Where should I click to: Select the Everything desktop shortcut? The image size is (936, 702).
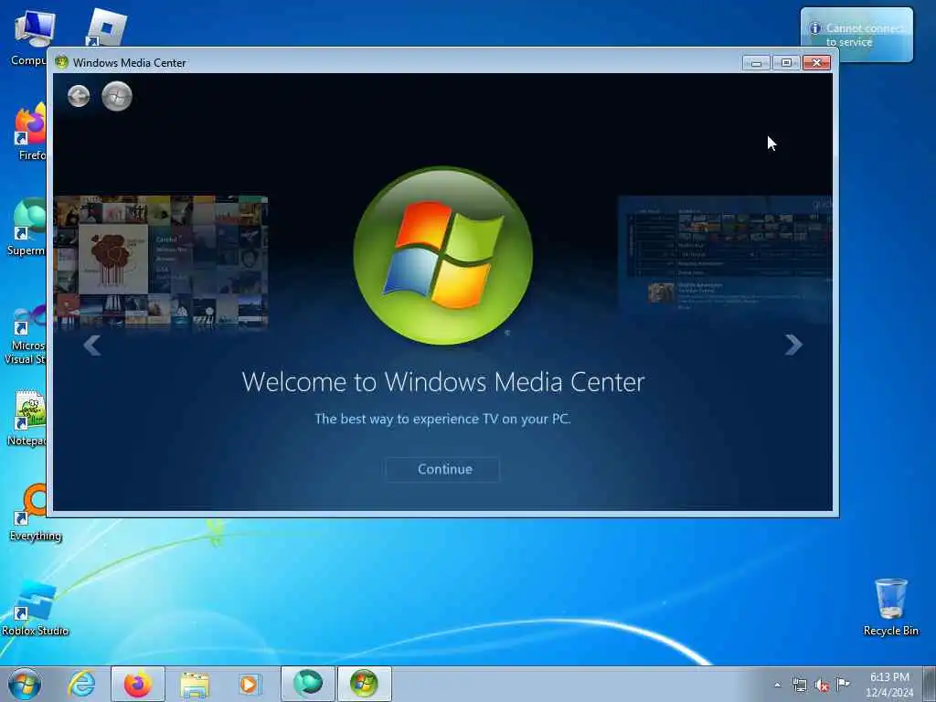pyautogui.click(x=36, y=512)
